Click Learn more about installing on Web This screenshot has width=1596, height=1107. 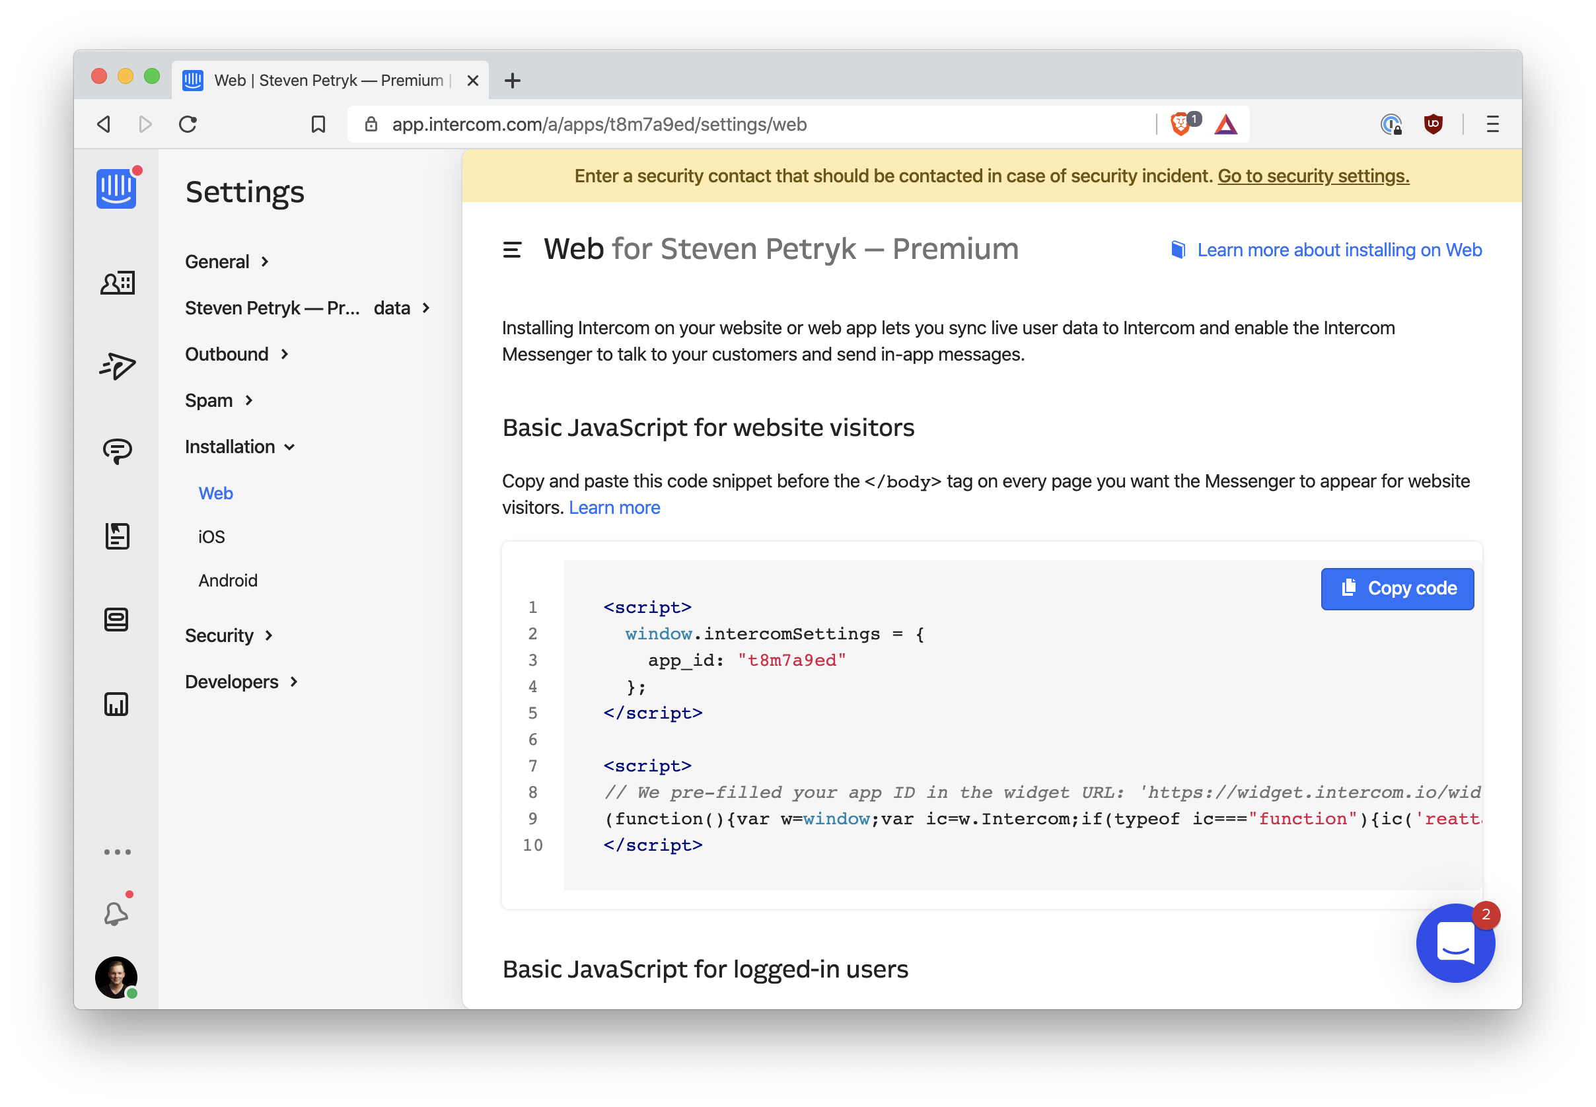click(x=1338, y=250)
